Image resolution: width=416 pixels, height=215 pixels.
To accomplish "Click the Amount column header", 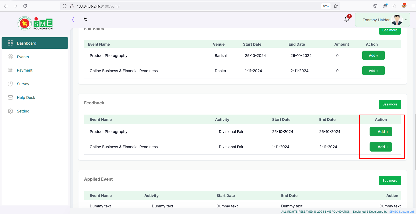I will tap(342, 44).
